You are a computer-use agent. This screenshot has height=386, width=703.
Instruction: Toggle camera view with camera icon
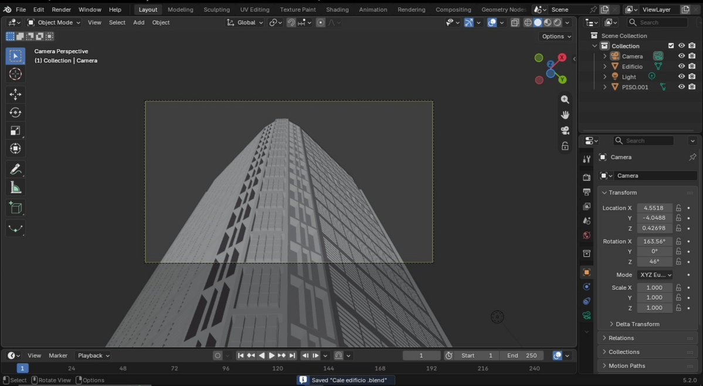[565, 130]
